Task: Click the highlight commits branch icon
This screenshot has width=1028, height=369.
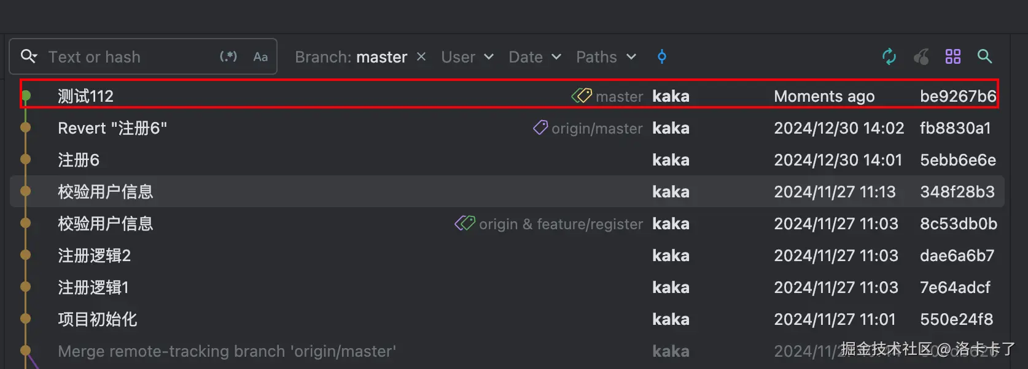Action: (x=662, y=57)
